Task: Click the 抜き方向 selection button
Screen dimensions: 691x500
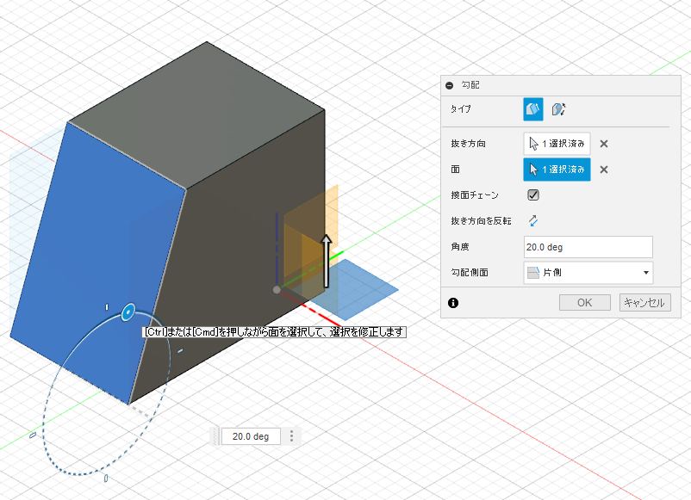Action: 557,144
